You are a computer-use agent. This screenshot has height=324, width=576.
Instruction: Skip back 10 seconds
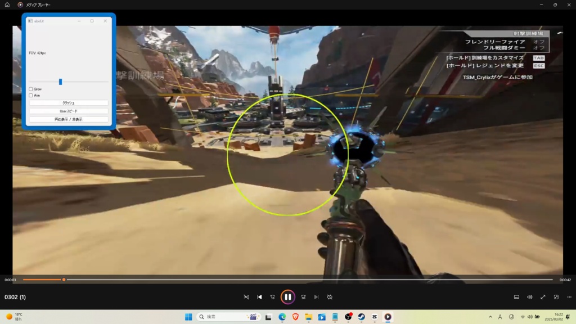273,297
